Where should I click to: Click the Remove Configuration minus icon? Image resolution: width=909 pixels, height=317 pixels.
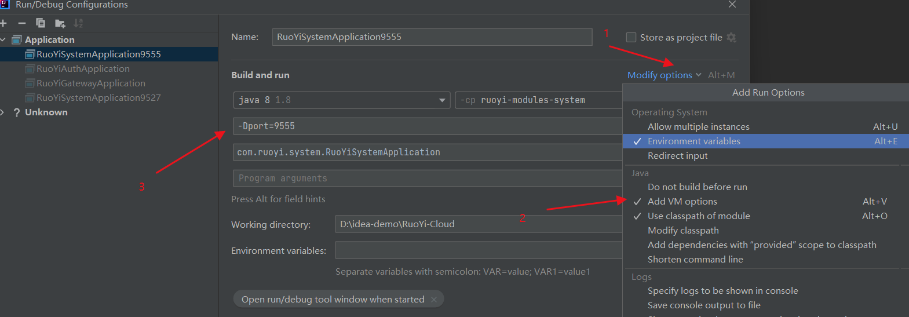pyautogui.click(x=22, y=23)
